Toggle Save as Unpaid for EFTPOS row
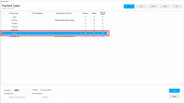Screen dimensions: 184x103 (x=103, y=20)
